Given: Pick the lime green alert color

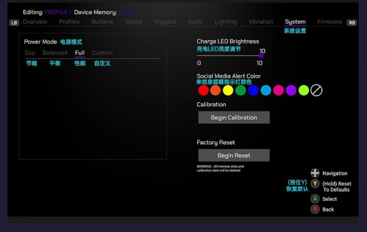Looking at the screenshot, I should [x=303, y=90].
